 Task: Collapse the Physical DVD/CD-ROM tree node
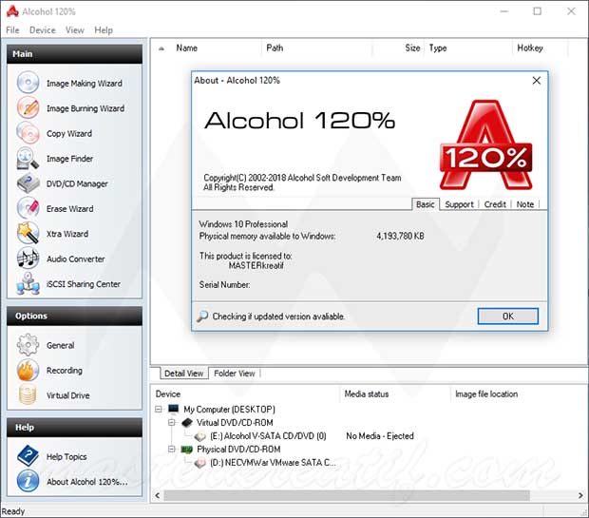point(172,450)
